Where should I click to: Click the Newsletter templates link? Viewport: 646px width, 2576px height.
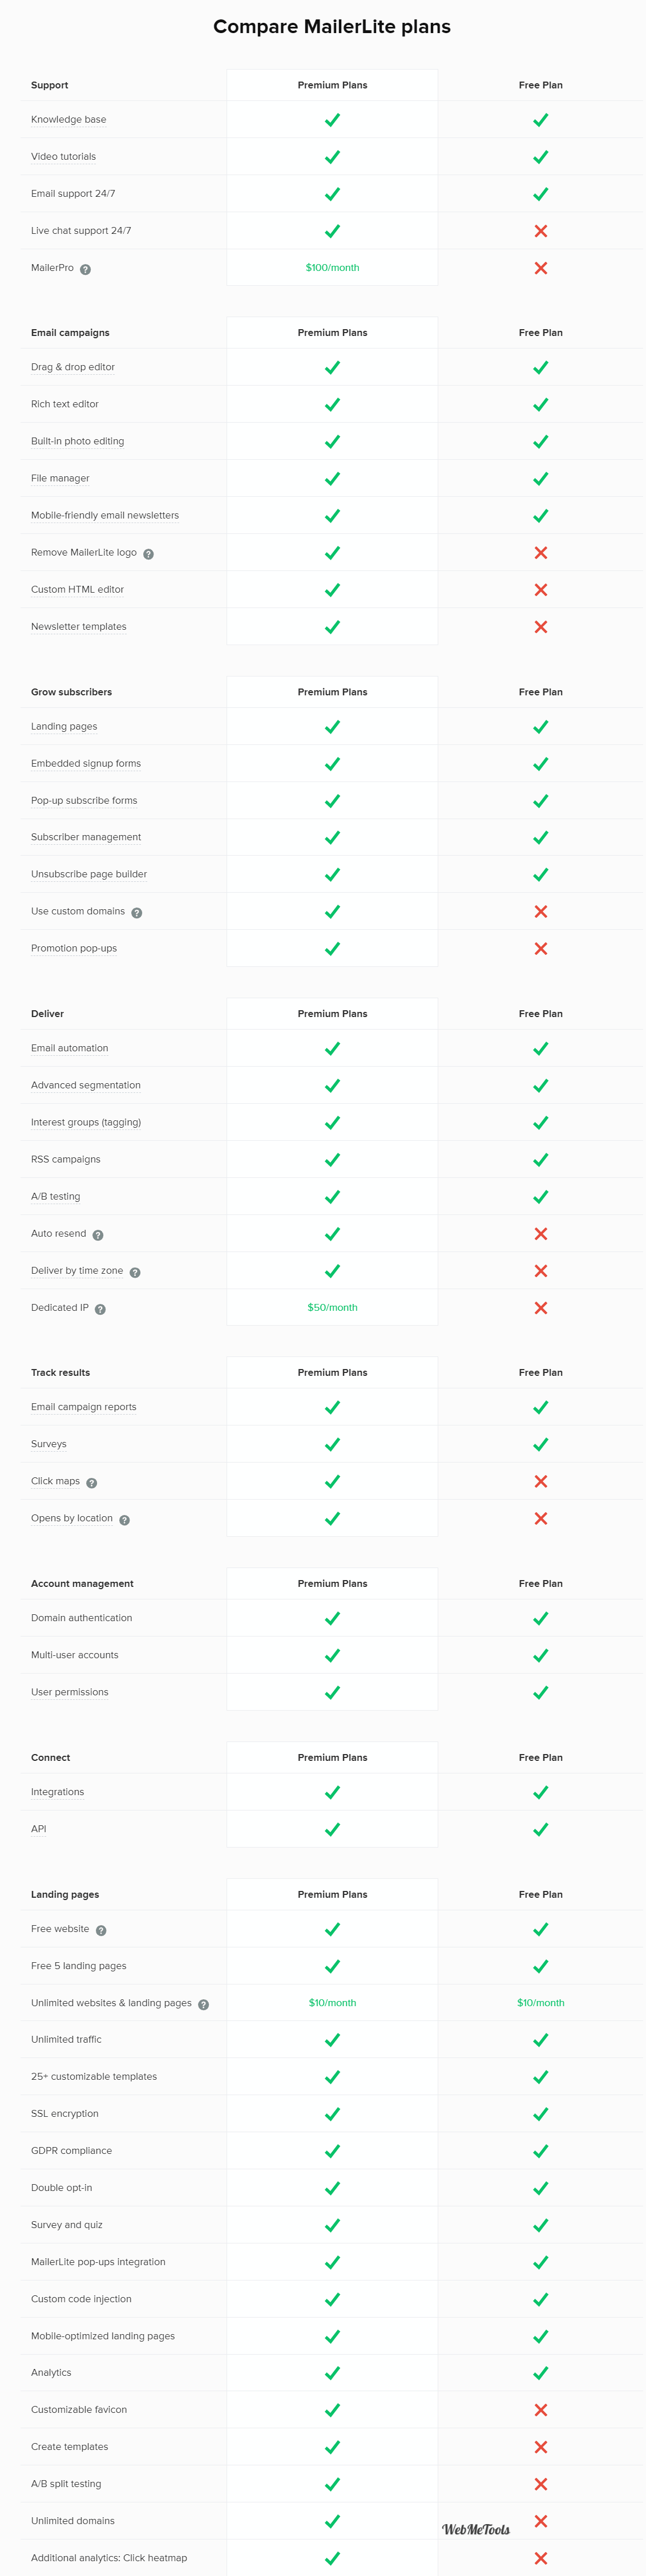click(78, 627)
